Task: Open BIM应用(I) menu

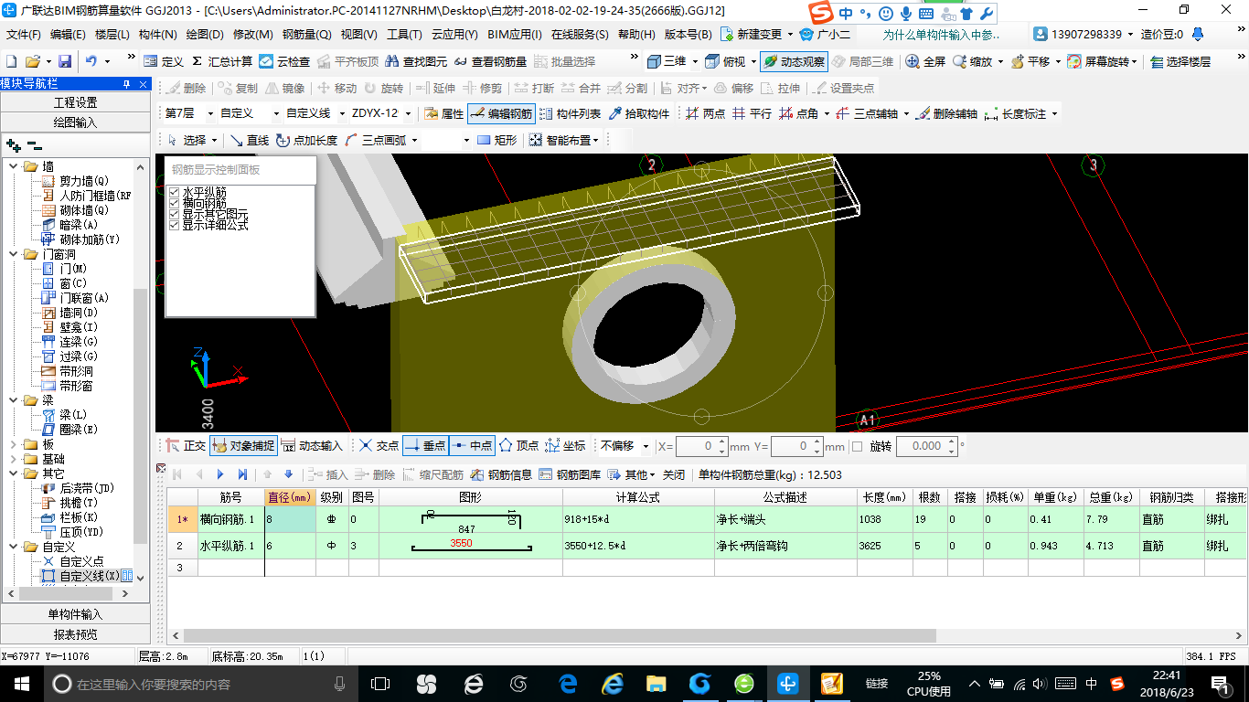Action: (514, 35)
